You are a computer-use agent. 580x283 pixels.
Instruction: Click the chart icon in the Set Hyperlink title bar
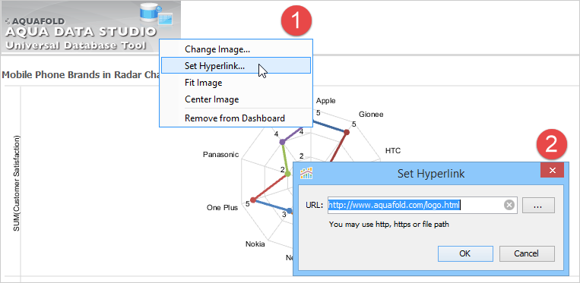click(x=306, y=173)
